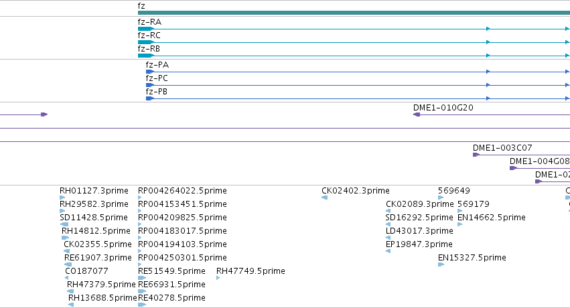Click the DME1-003C07 arrow glyph
This screenshot has height=308, width=570.
point(476,155)
